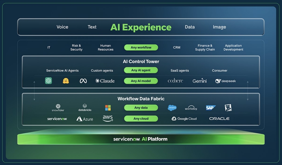Click the Any AI model pill
The width and height of the screenshot is (282, 165).
(x=141, y=81)
